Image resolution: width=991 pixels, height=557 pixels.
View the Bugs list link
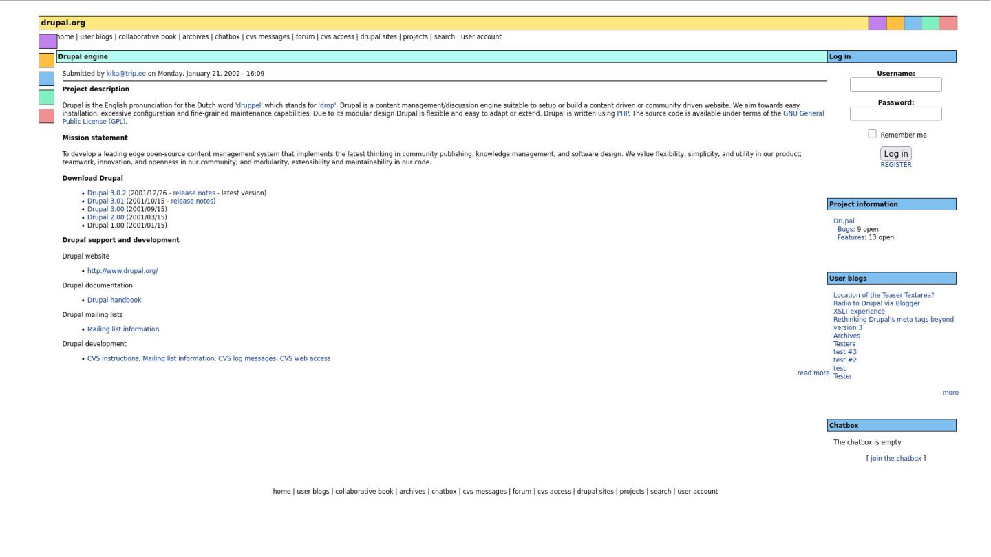(846, 230)
